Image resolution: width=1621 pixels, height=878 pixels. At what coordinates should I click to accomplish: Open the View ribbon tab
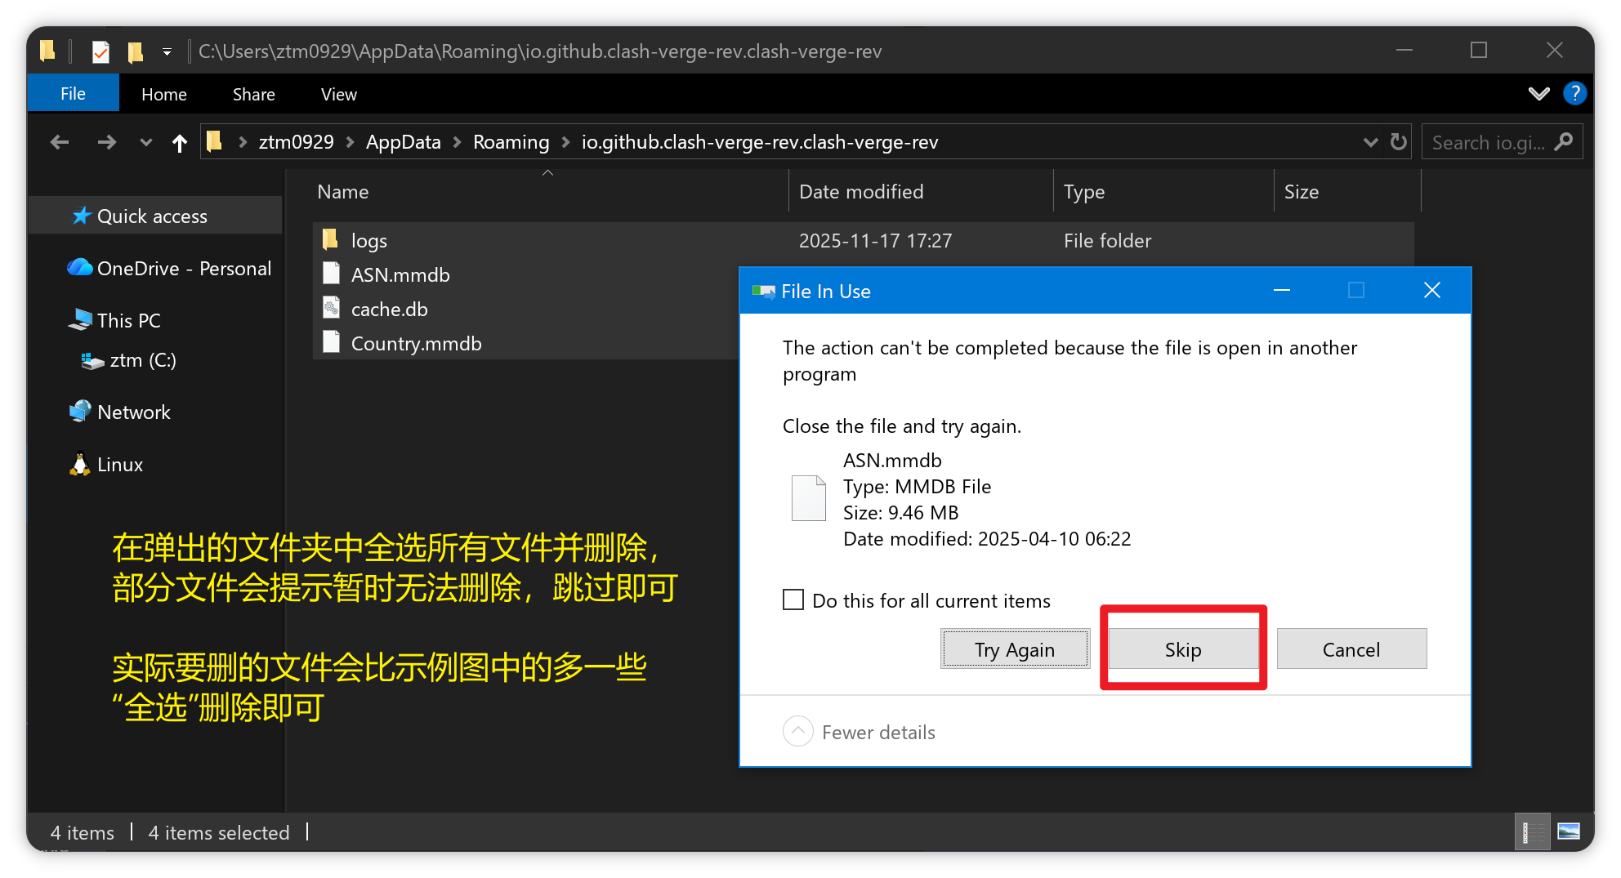(x=338, y=94)
